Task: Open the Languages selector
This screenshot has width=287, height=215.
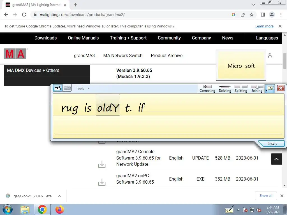Action: pos(267,38)
